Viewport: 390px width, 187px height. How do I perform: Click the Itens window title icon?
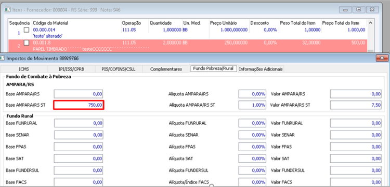pyautogui.click(x=8, y=10)
